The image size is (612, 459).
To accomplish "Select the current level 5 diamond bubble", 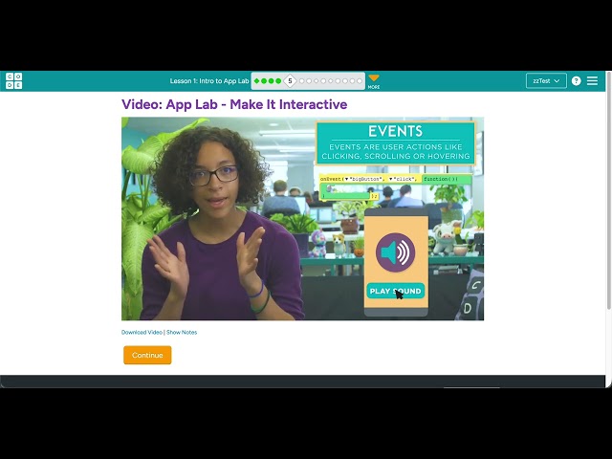I will coord(290,81).
